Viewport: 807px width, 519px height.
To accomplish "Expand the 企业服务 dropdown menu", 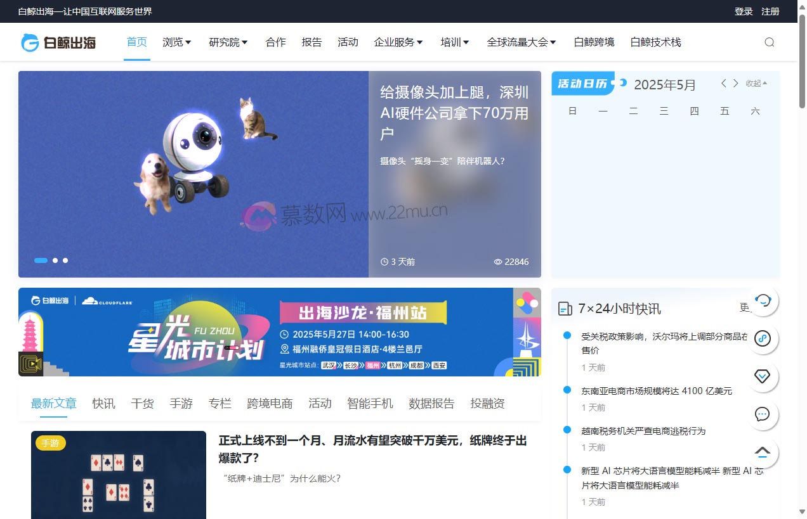I will pyautogui.click(x=398, y=42).
